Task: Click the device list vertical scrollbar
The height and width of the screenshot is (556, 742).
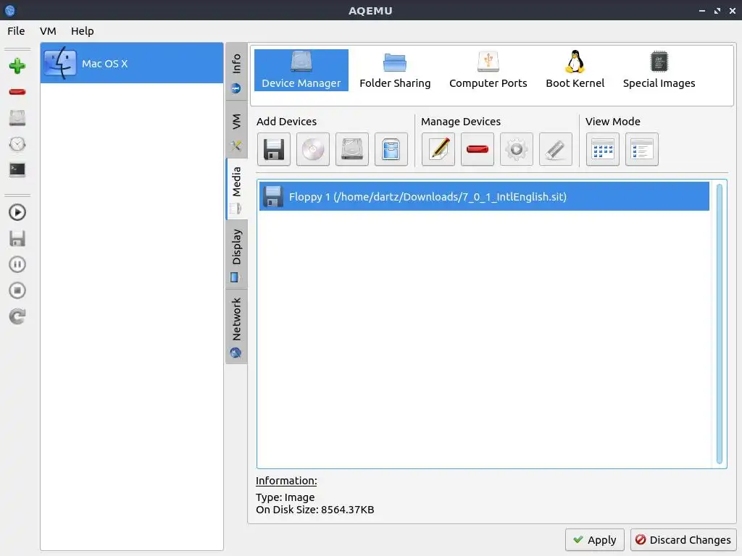Action: [720, 324]
